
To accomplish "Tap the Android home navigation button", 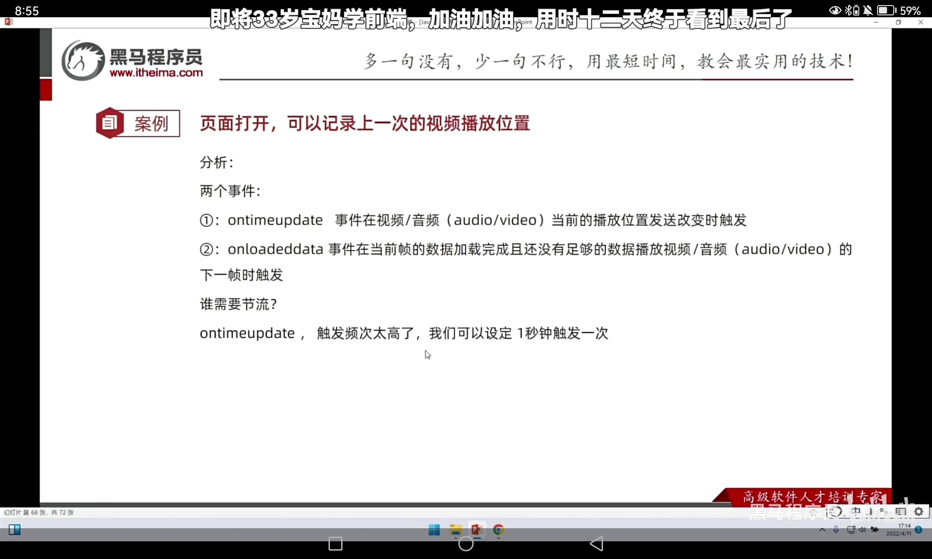I will point(466,544).
